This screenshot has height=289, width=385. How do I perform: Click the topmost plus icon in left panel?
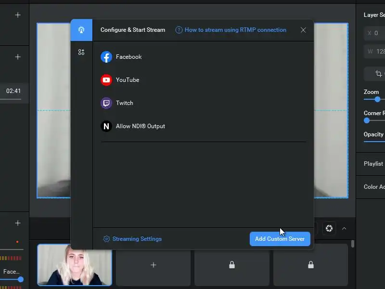(18, 15)
